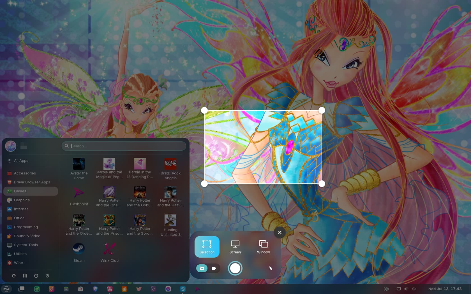Viewport: 471px width, 294px height.
Task: Launch Avatar the Game
Action: [x=79, y=169]
